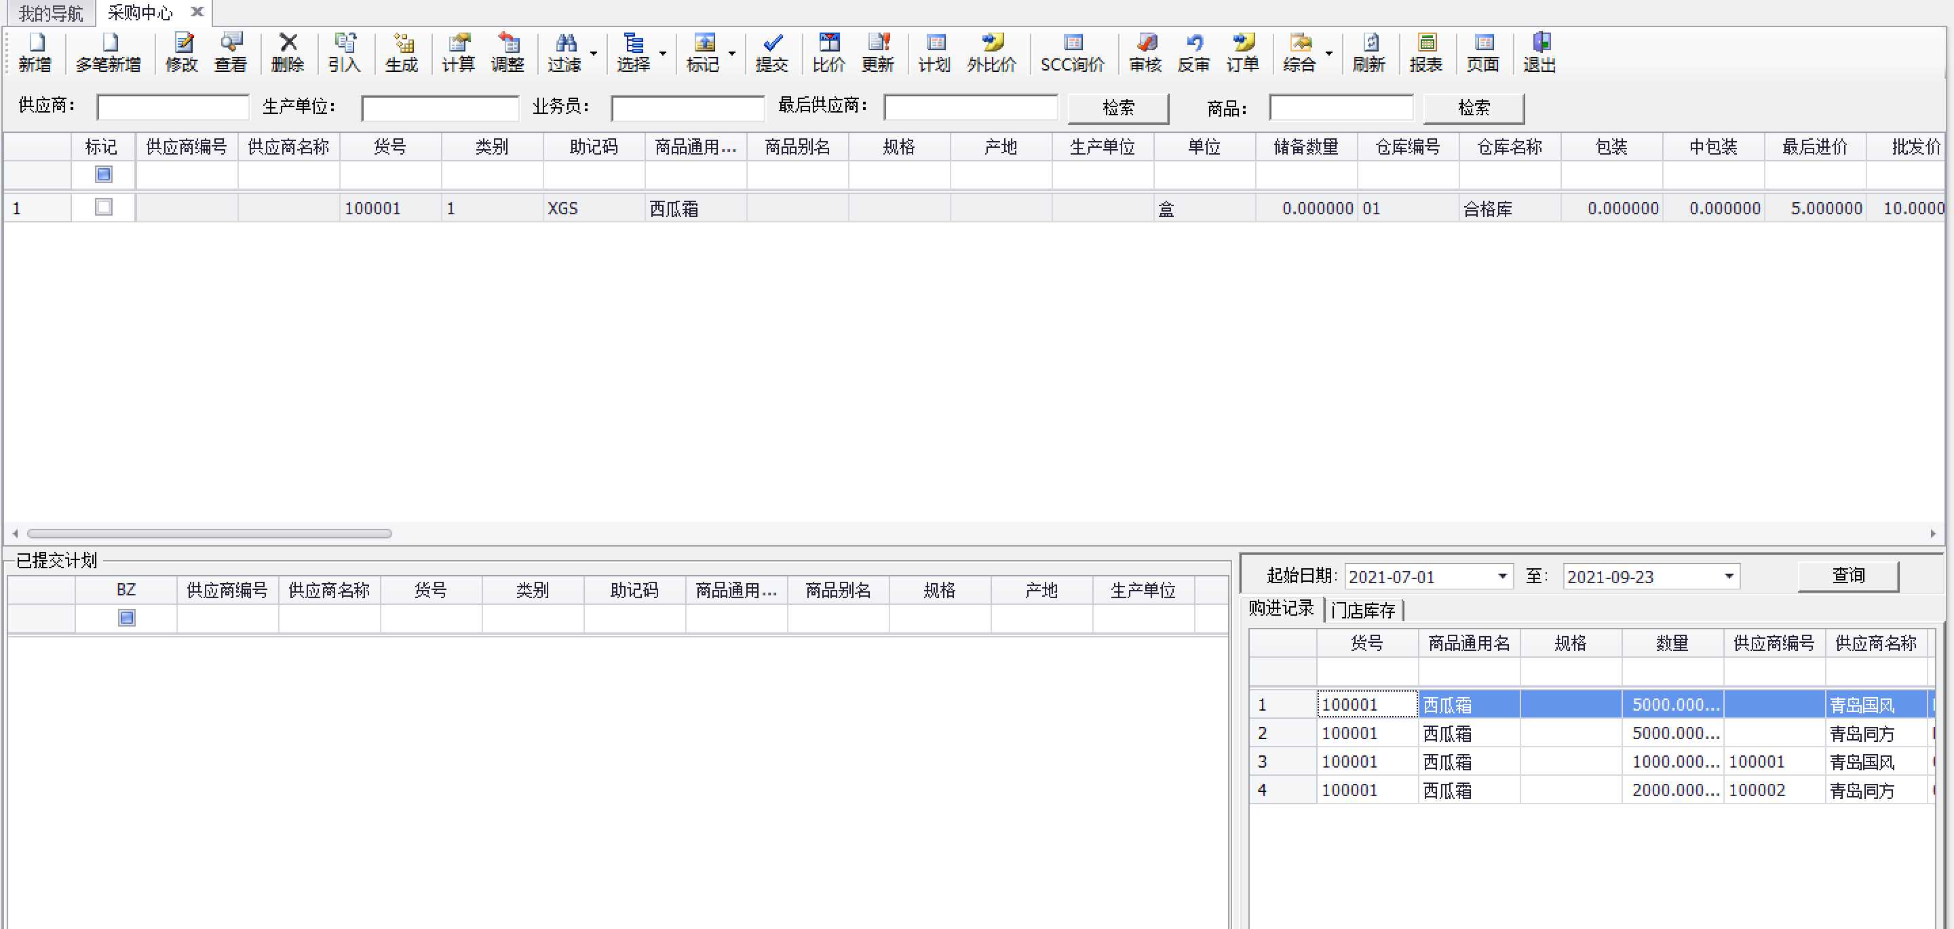Click the 退出 (Exit) toolbar icon
Image resolution: width=1954 pixels, height=929 pixels.
pos(1541,52)
